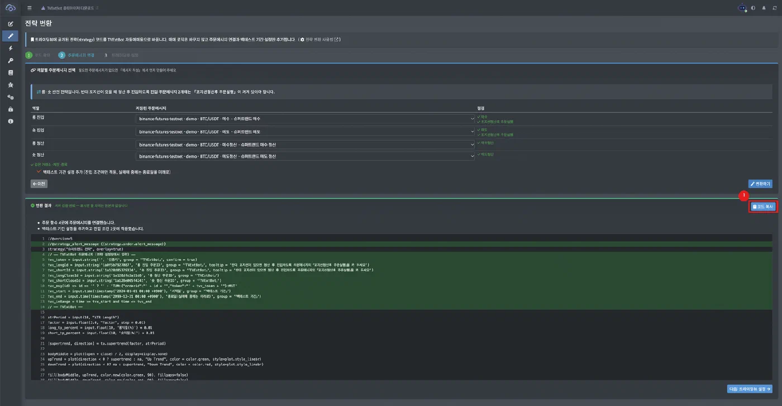The width and height of the screenshot is (782, 406).
Task: Open the 롱 진입 order message dropdown
Action: (x=305, y=119)
